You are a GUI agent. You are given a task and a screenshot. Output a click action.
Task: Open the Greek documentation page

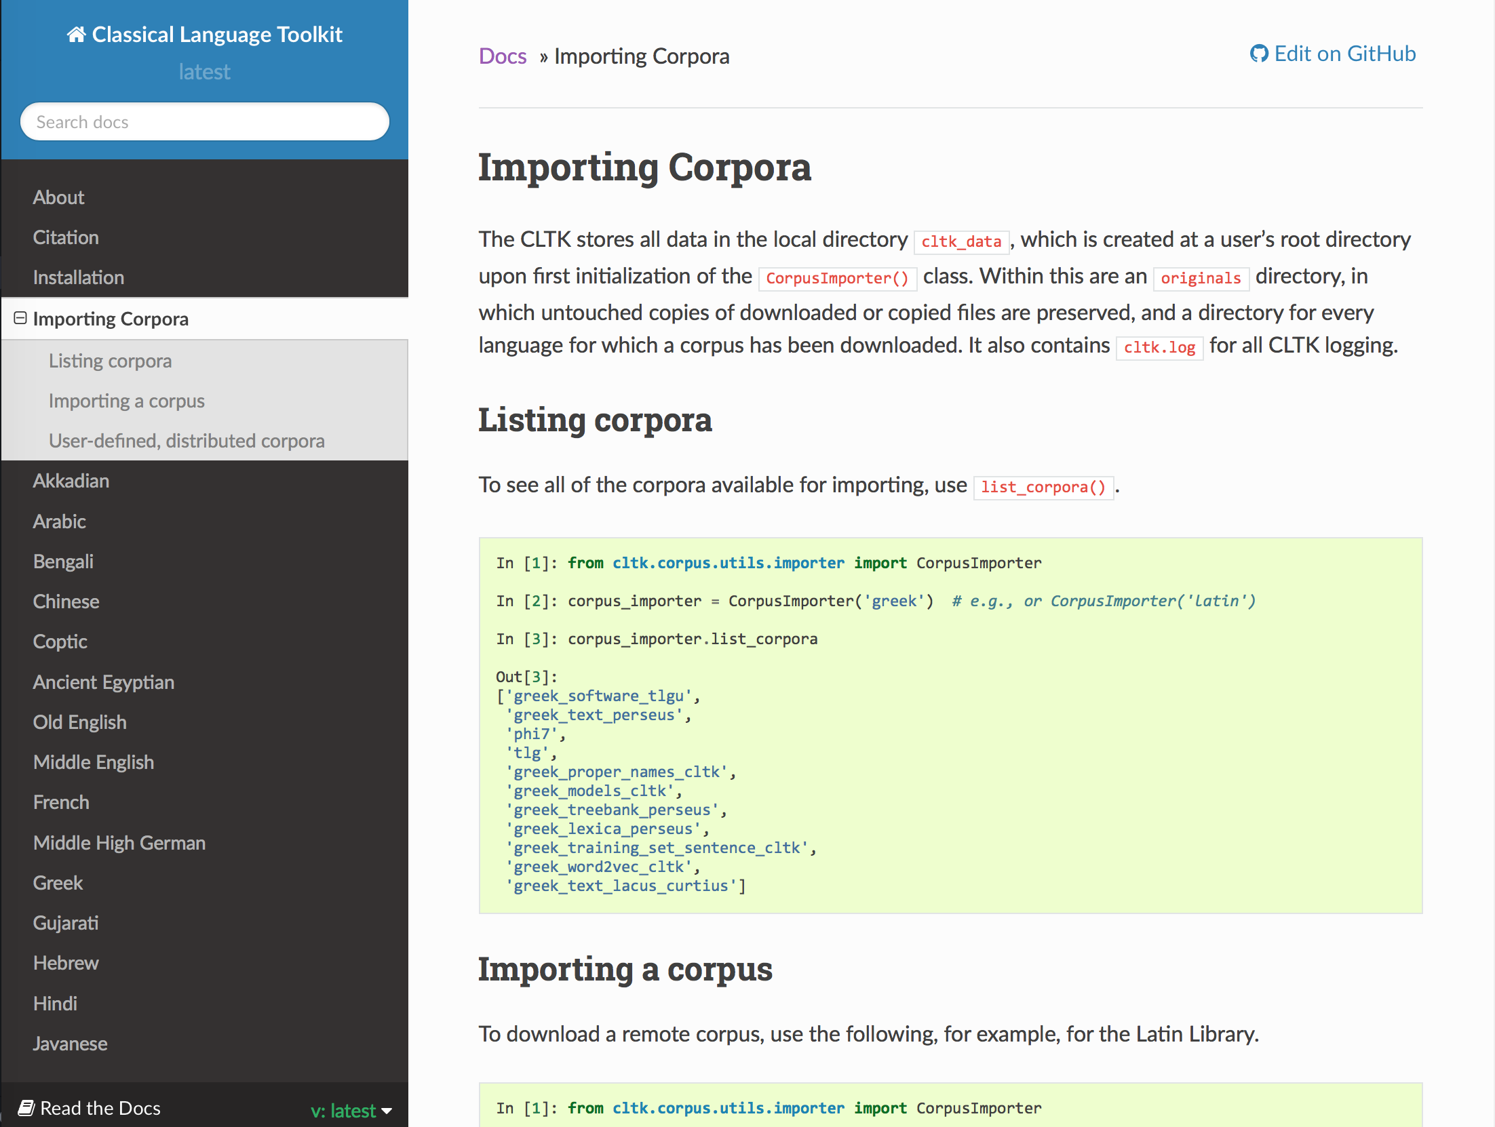pyautogui.click(x=58, y=883)
